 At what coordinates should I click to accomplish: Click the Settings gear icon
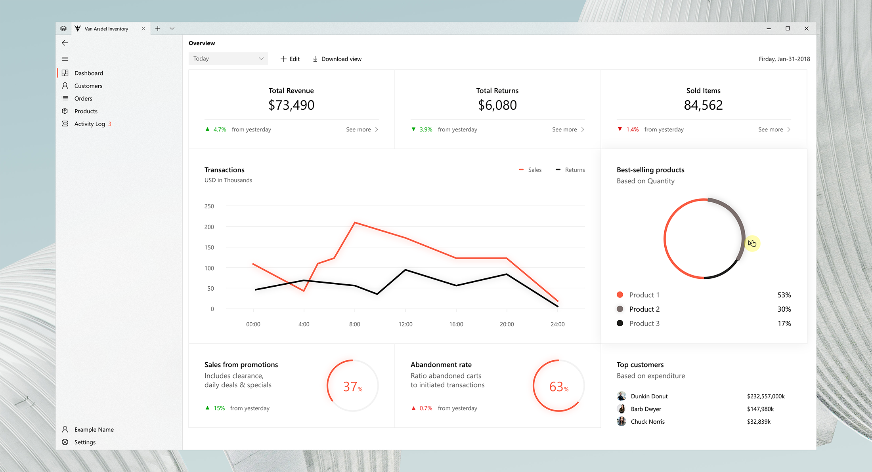[65, 442]
